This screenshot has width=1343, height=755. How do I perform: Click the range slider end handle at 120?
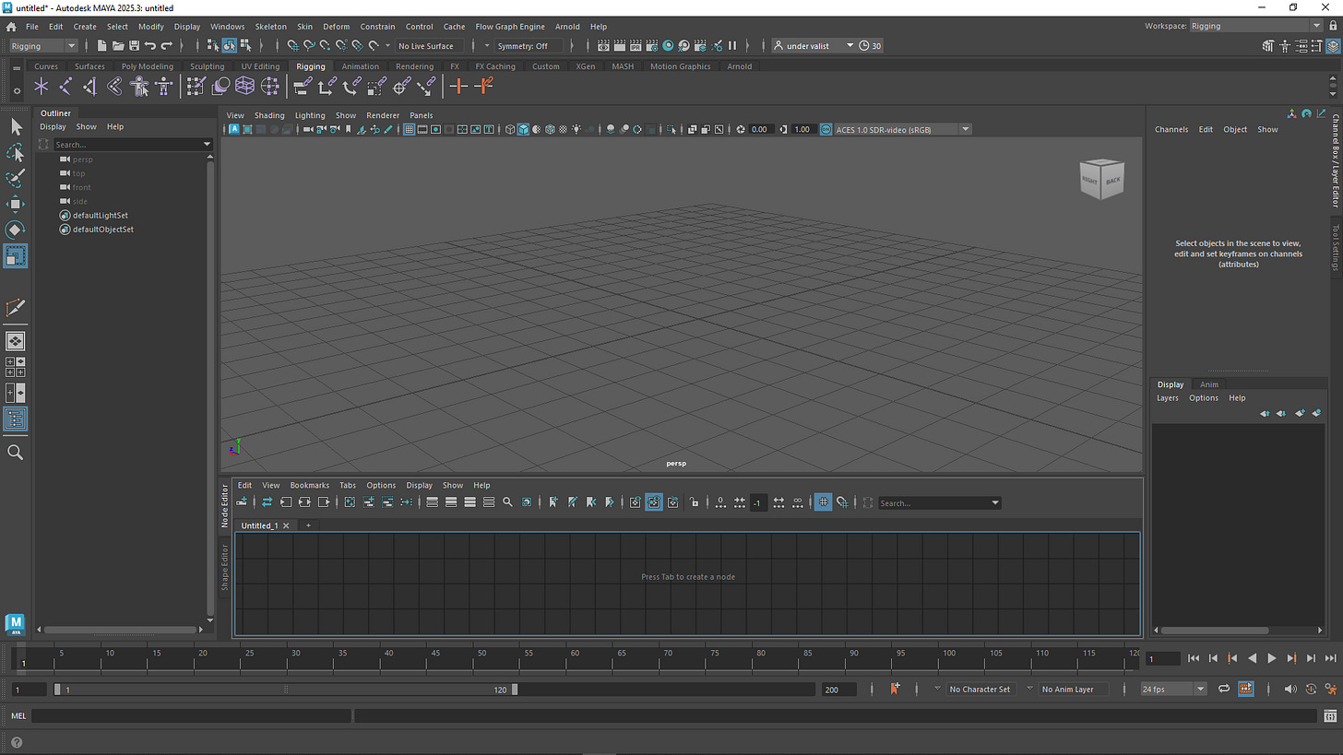[x=515, y=690]
